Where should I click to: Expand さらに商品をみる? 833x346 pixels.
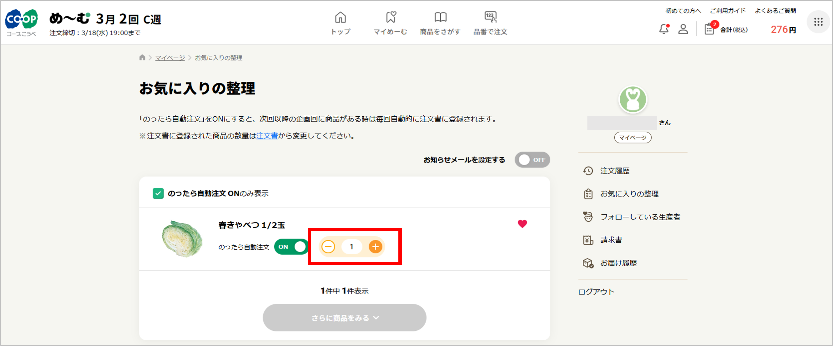344,317
